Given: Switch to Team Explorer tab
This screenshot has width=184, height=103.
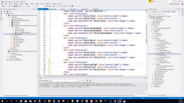Looking at the screenshot, I should 162,95.
